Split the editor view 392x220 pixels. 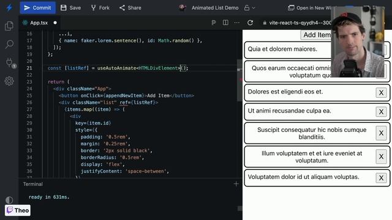[x=225, y=23]
